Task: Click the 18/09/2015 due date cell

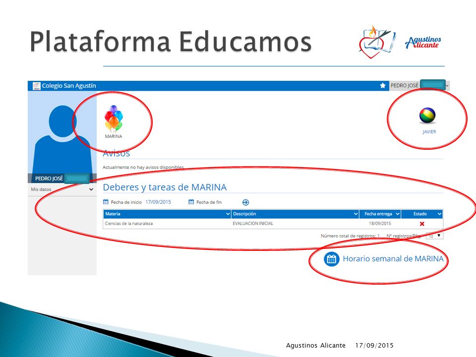Action: [380, 224]
